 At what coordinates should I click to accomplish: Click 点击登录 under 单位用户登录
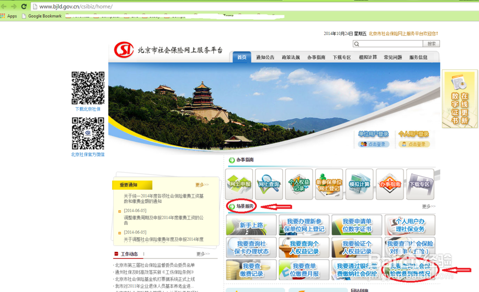click(x=374, y=144)
